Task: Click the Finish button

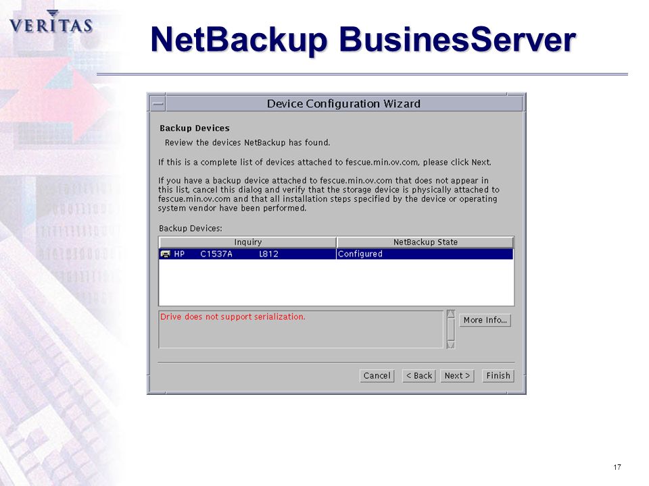Action: 498,376
